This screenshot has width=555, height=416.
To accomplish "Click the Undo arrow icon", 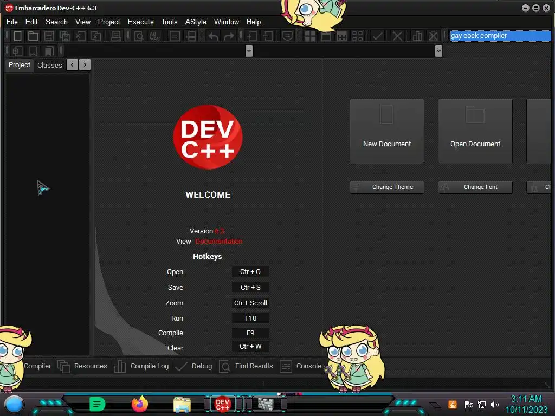I will (213, 36).
